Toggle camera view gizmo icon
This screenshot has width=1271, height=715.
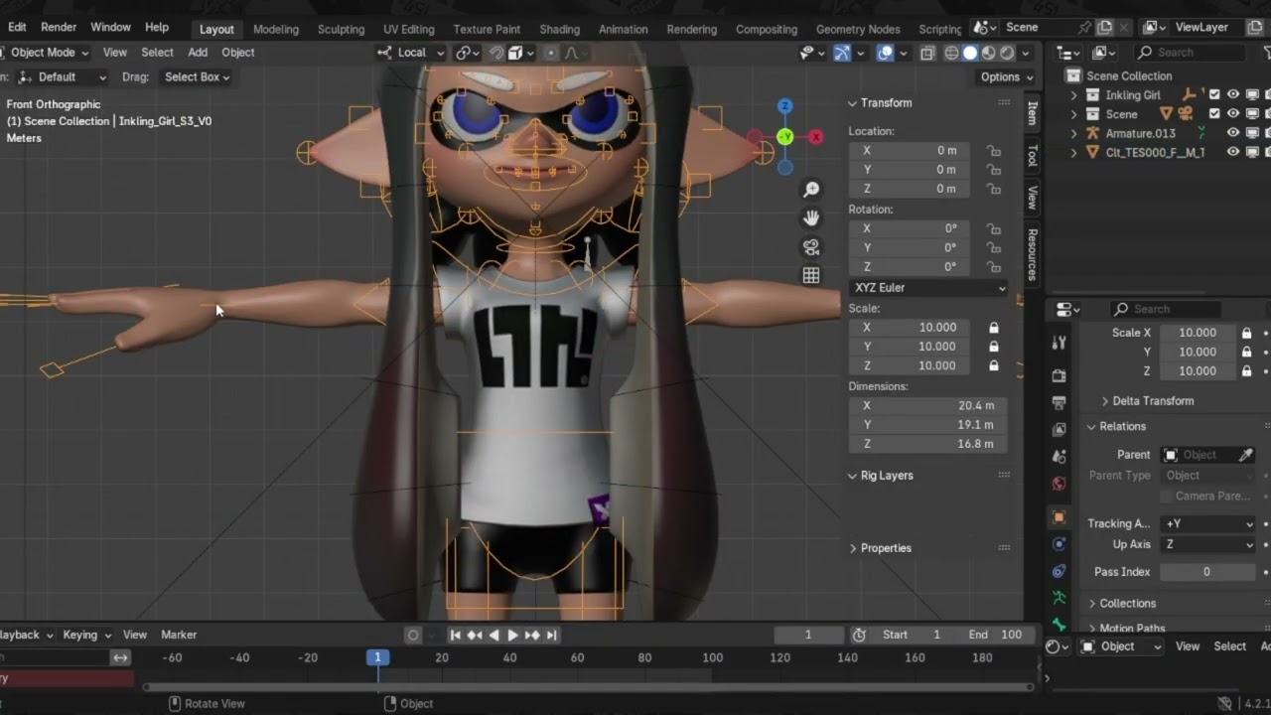tap(811, 247)
